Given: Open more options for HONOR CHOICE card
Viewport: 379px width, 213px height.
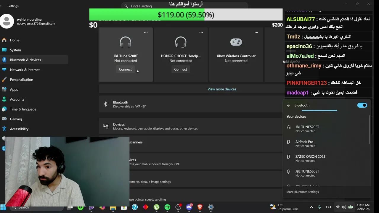Looking at the screenshot, I should (201, 33).
